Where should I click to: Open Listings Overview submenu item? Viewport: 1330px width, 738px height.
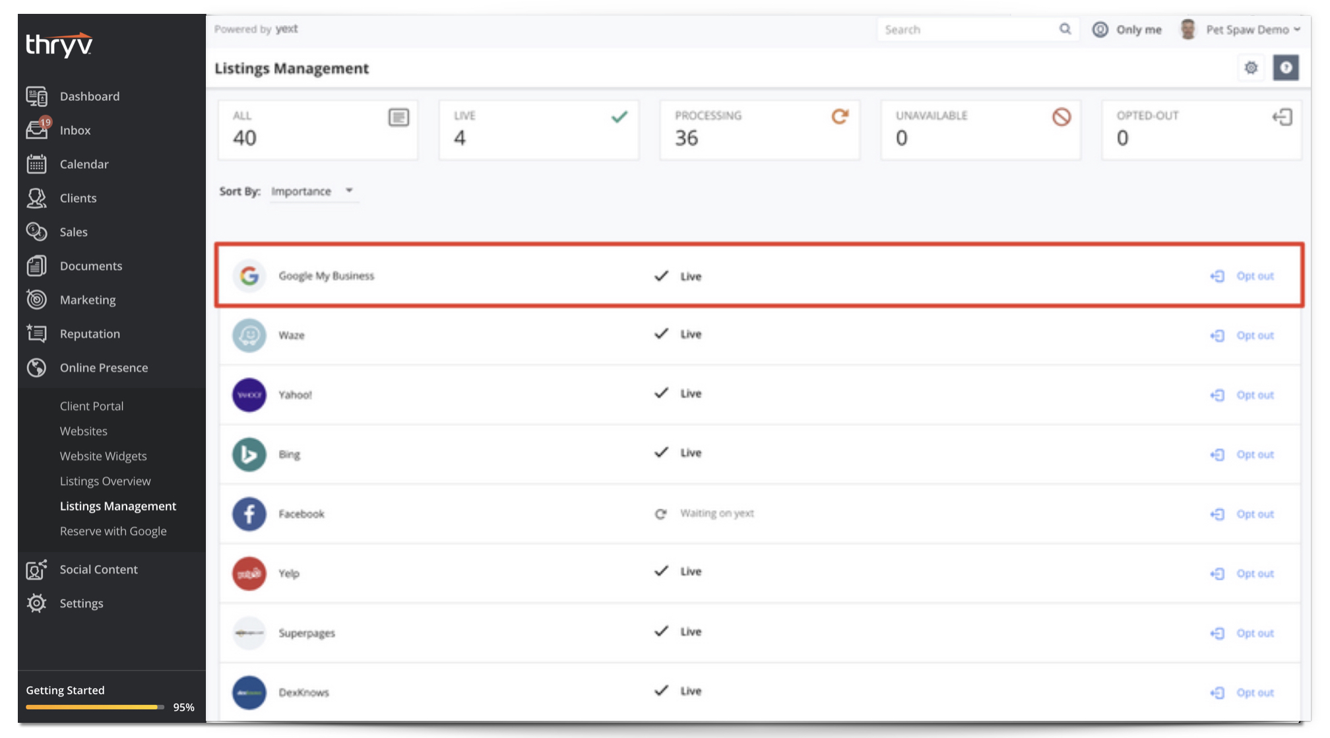coord(106,481)
